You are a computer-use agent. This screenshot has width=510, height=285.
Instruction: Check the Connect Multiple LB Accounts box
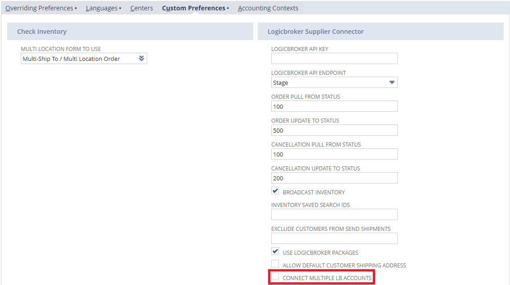[275, 277]
